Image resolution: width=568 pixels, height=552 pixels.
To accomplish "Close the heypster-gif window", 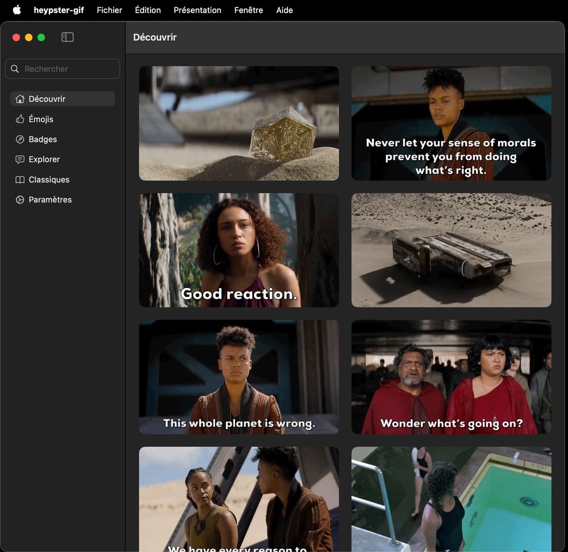I will [x=16, y=38].
